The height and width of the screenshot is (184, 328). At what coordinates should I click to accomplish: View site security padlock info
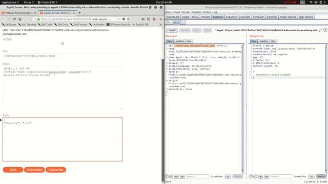point(38,19)
